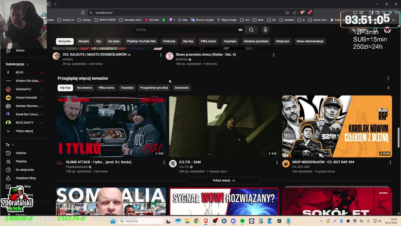Click the YouTube search magnifier button

pos(251,30)
